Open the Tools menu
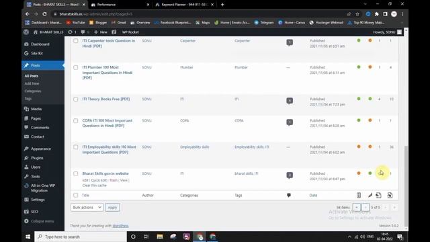The image size is (430, 242). coord(36,176)
